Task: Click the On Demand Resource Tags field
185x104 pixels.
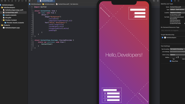Action: pos(173,31)
